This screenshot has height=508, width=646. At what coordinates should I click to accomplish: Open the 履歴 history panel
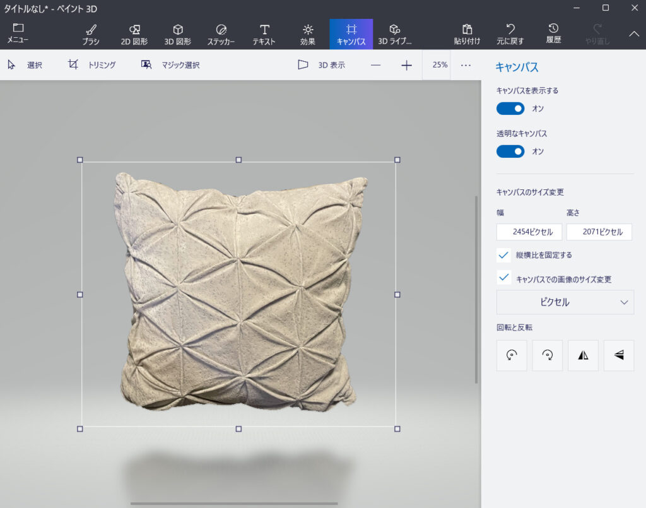click(x=553, y=34)
